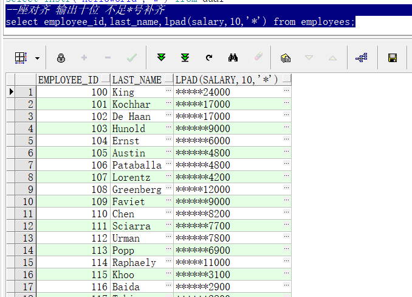The image size is (412, 297).
Task: Open ellipsis for *****12000 salary cell
Action: tap(286, 187)
